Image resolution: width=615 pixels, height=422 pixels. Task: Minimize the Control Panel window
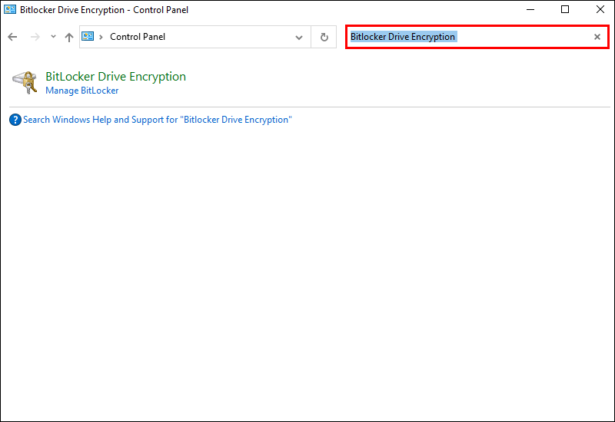pyautogui.click(x=530, y=10)
